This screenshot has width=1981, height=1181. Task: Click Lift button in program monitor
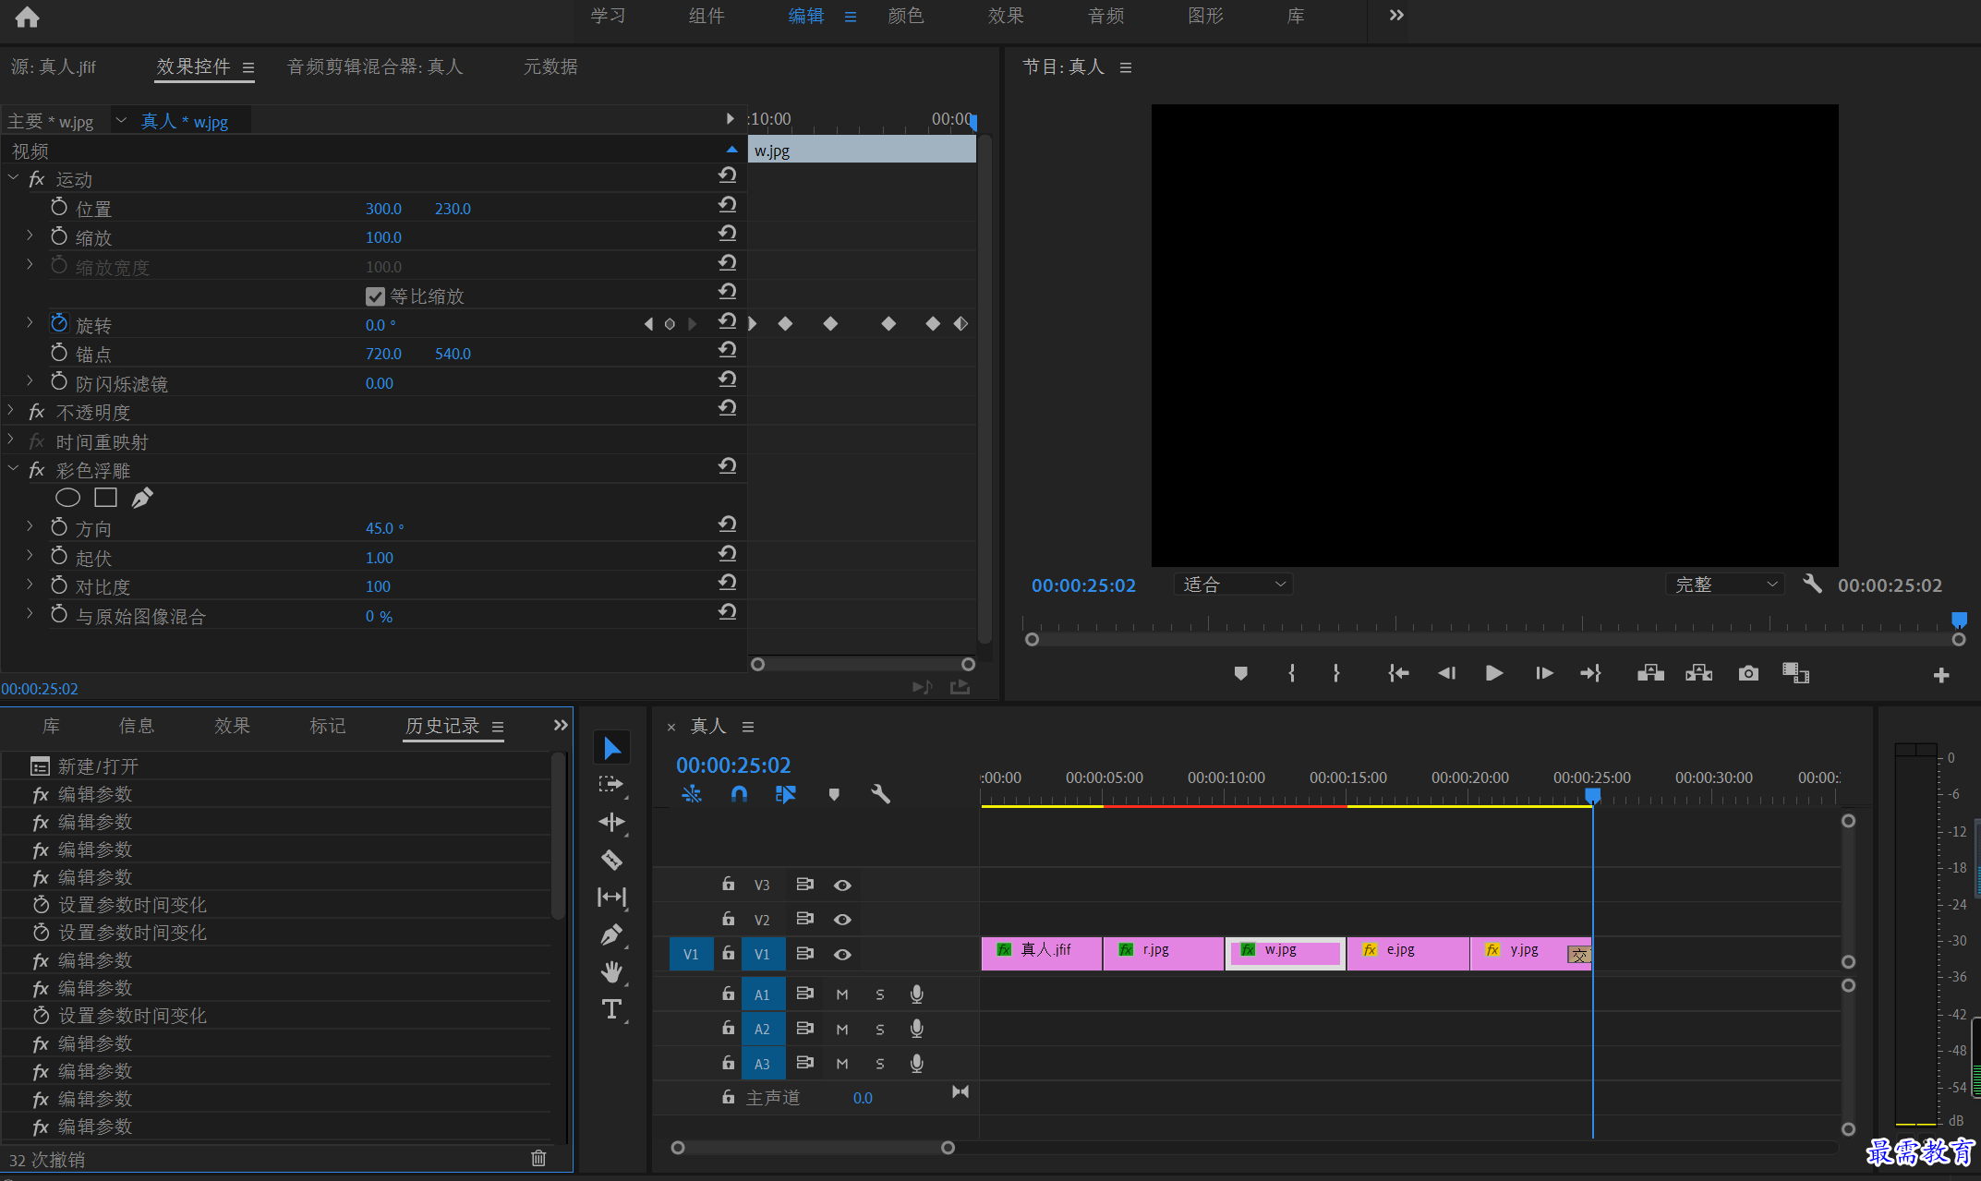pyautogui.click(x=1650, y=673)
